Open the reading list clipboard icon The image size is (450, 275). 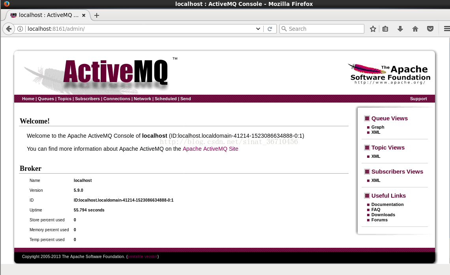[385, 28]
